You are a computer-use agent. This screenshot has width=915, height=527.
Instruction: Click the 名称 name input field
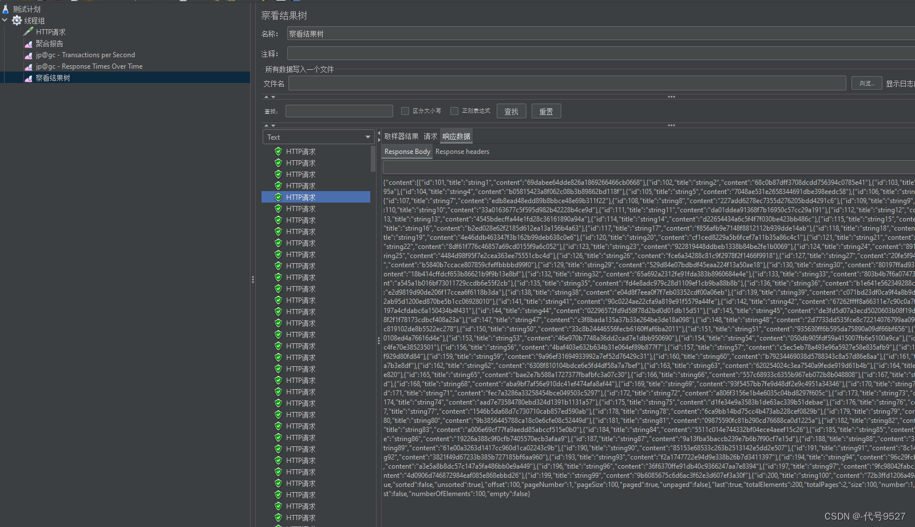tap(601, 34)
